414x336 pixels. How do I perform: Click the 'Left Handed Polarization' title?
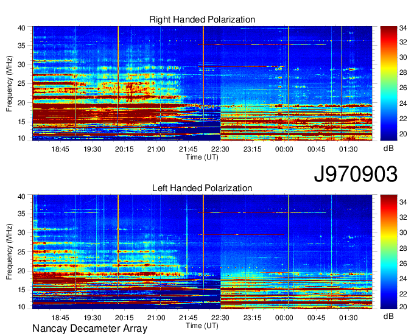click(x=202, y=188)
